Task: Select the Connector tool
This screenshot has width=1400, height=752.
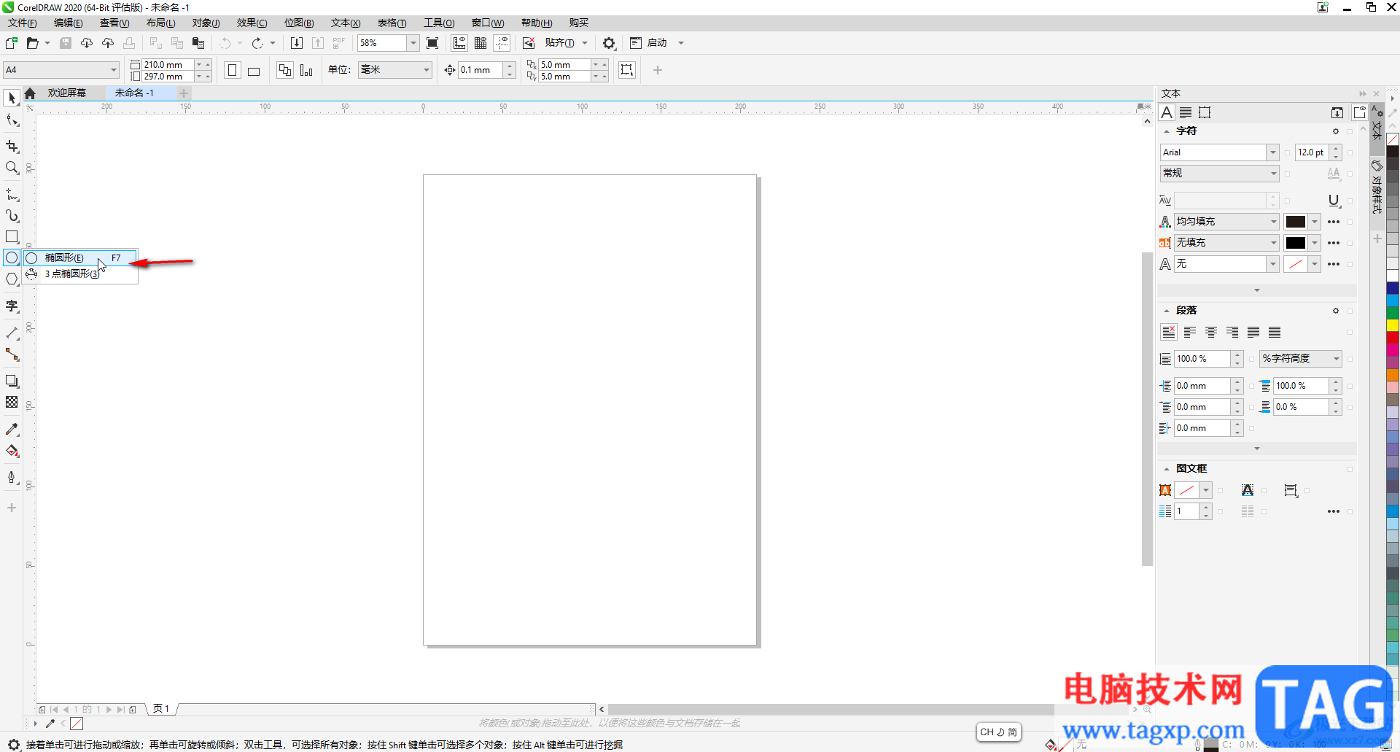Action: pyautogui.click(x=12, y=354)
